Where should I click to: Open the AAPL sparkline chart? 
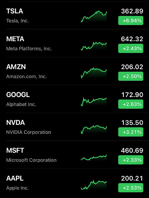pyautogui.click(x=94, y=185)
